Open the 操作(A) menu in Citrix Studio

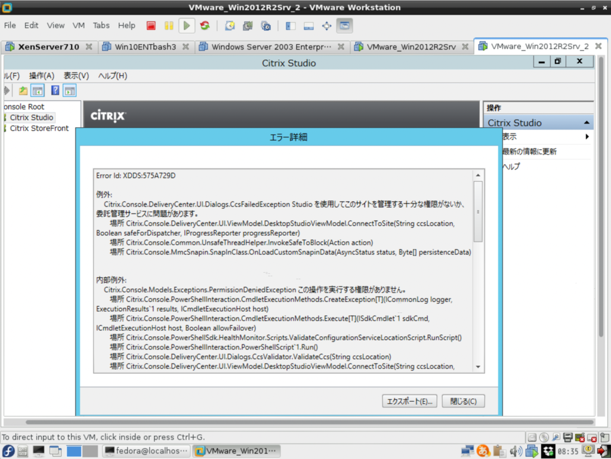(x=42, y=76)
